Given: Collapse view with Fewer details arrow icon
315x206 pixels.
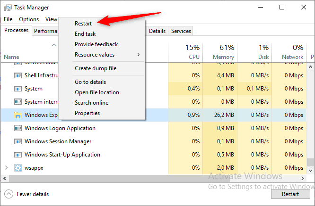Looking at the screenshot, I should [9, 194].
